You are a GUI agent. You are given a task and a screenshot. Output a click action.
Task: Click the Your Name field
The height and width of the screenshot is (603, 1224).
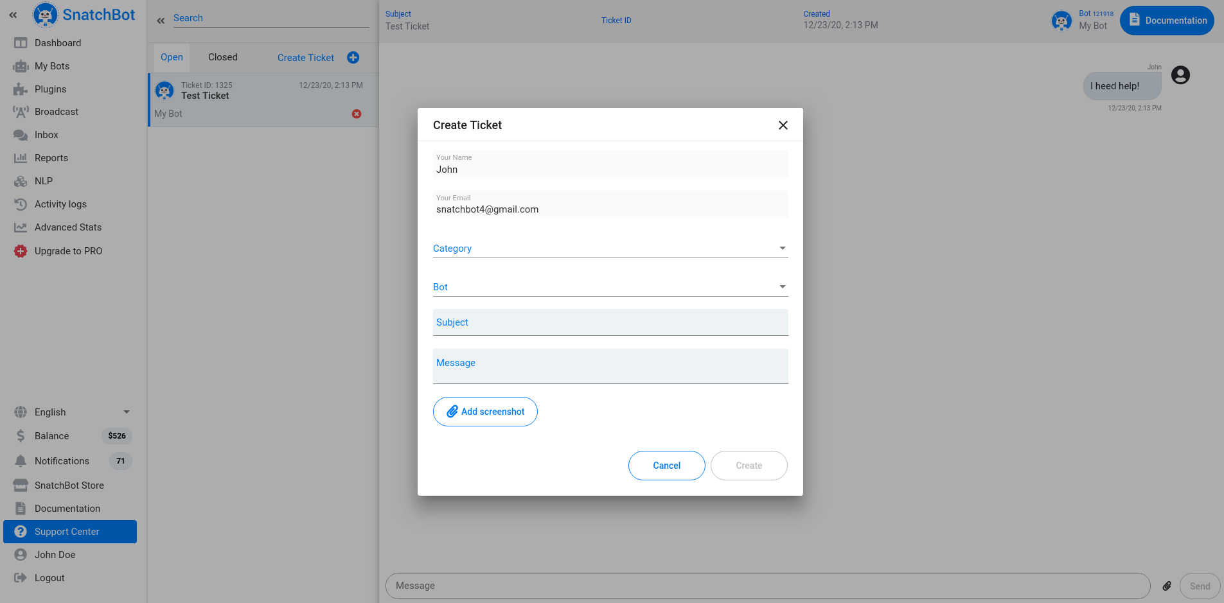[x=610, y=164]
